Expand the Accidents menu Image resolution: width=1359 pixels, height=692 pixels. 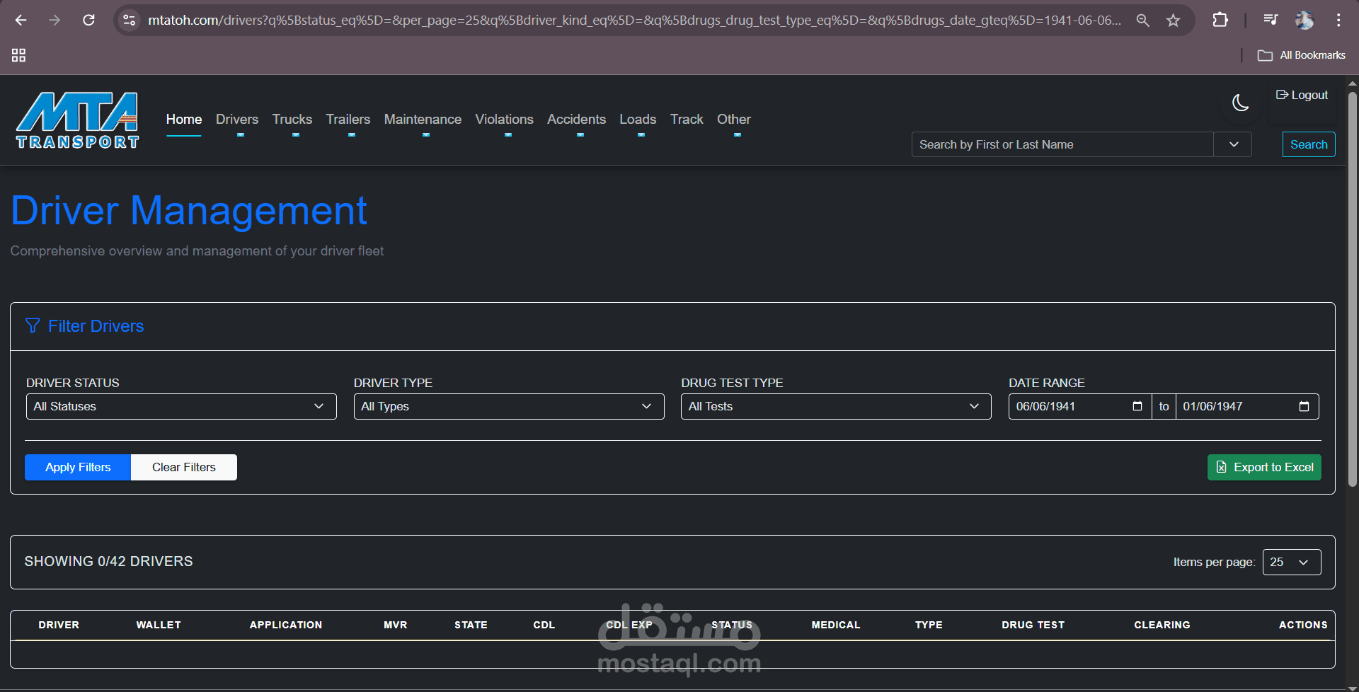click(x=577, y=120)
